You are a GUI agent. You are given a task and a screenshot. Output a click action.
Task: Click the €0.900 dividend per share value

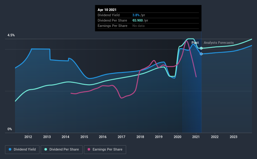coord(137,20)
